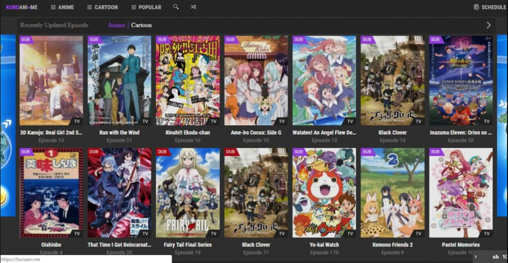The image size is (508, 263).
Task: Click Episode 10 under Ame-iro Cocoa
Action: tap(256, 140)
